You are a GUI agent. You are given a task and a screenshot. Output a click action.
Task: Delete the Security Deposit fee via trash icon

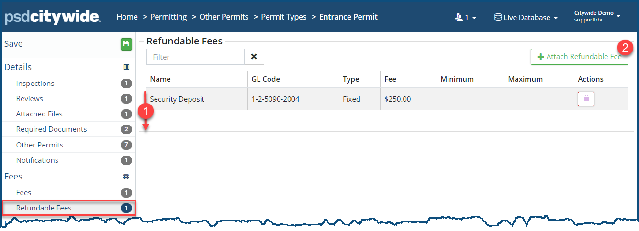coord(586,99)
